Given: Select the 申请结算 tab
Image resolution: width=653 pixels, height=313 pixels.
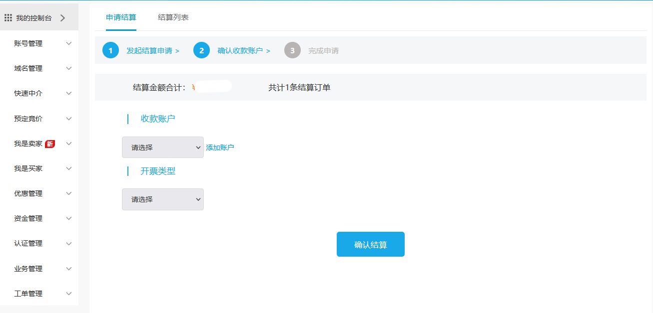Looking at the screenshot, I should coord(121,17).
